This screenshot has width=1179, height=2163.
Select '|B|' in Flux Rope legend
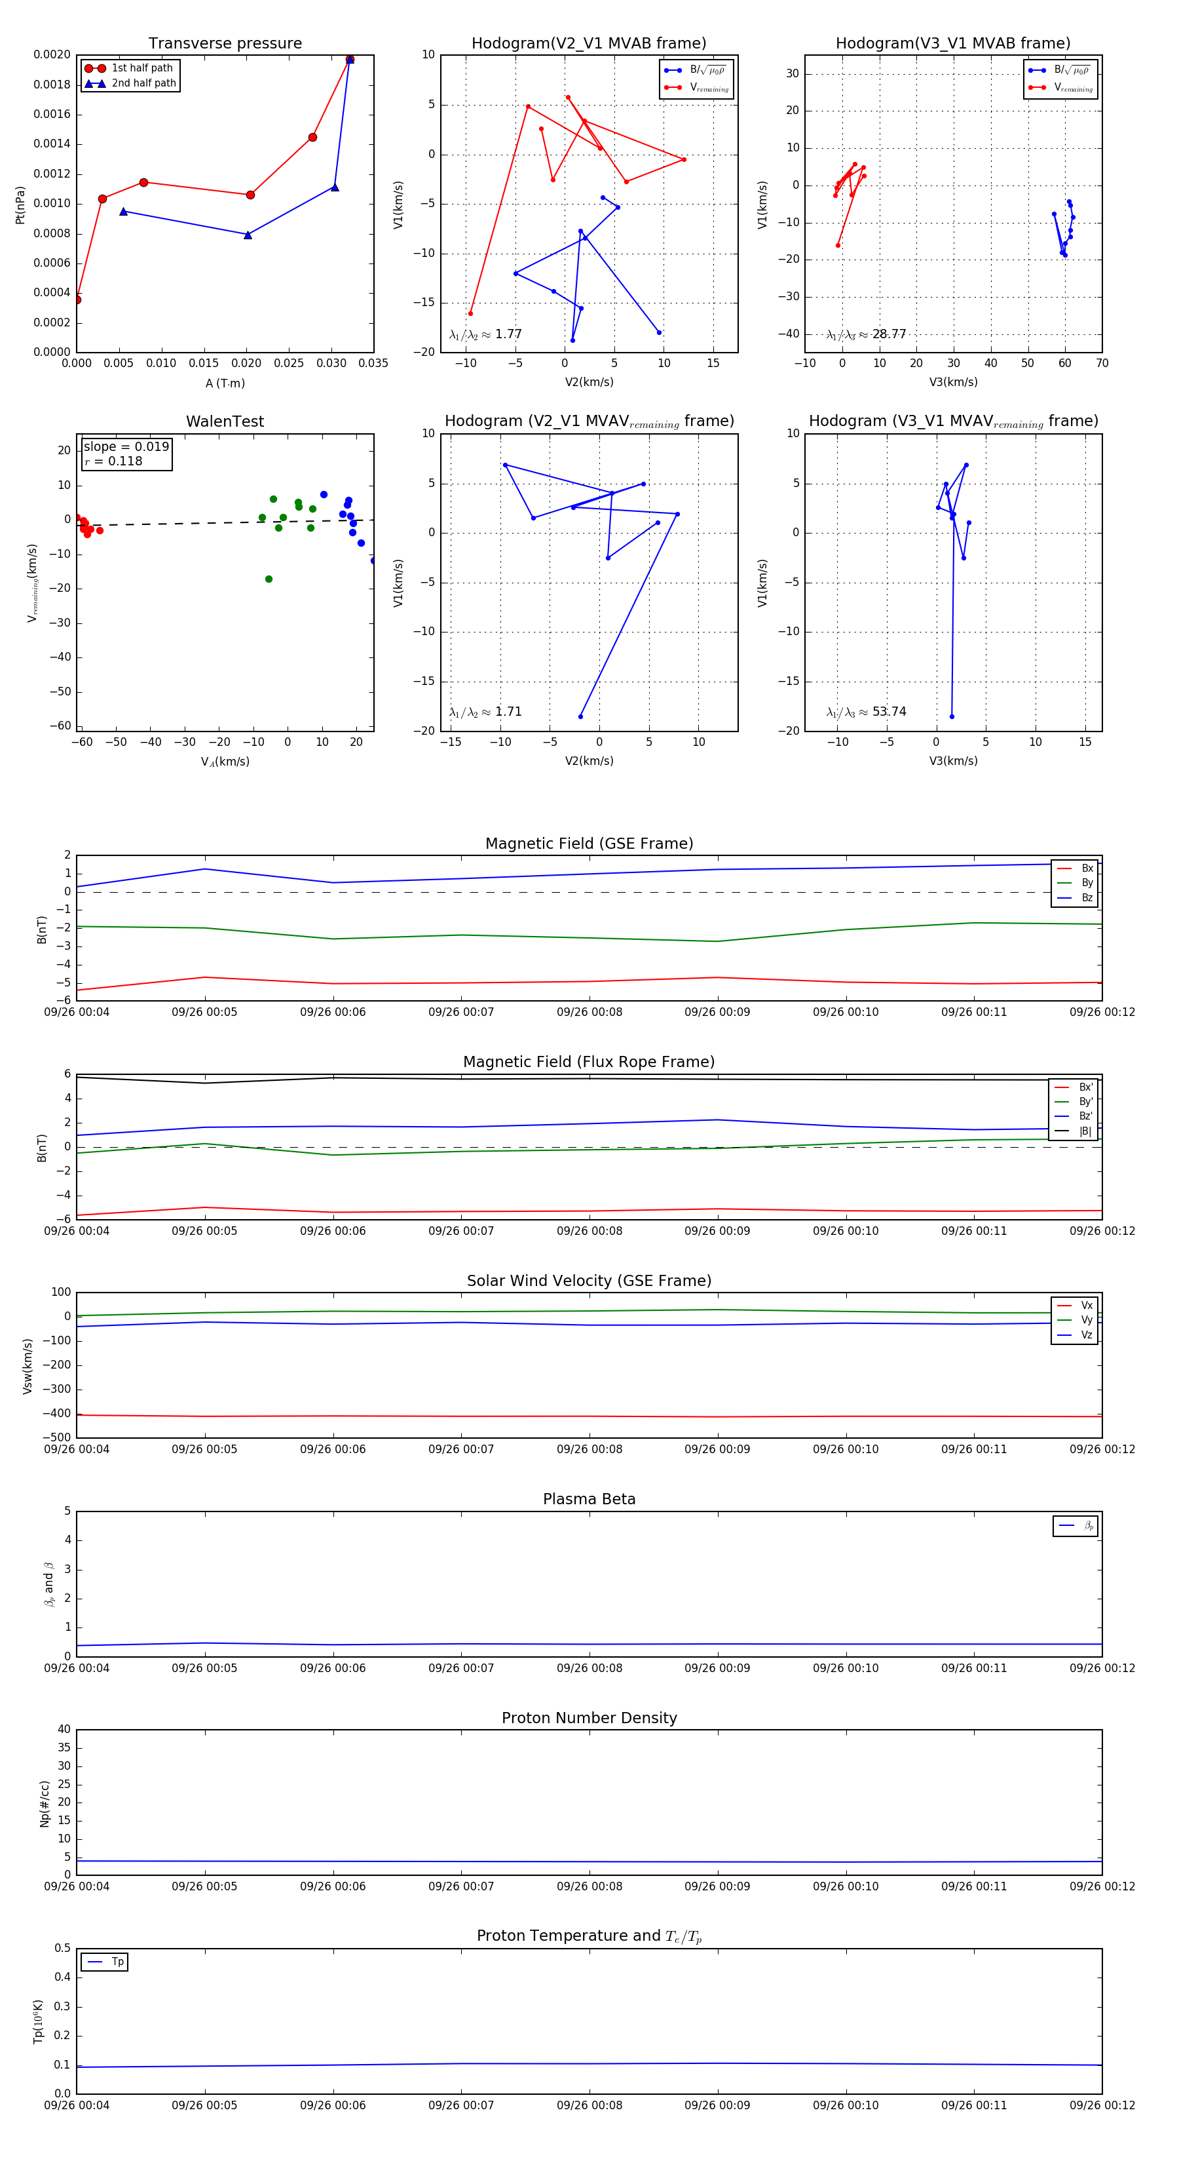(1074, 1131)
